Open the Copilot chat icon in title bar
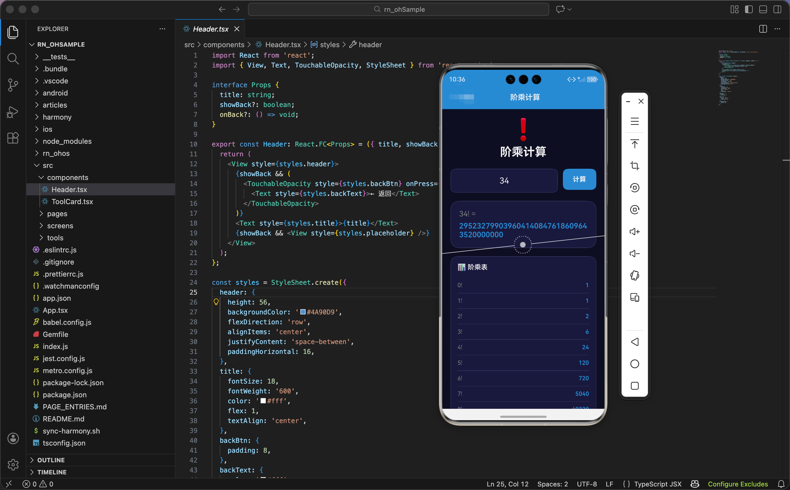790x490 pixels. point(560,9)
